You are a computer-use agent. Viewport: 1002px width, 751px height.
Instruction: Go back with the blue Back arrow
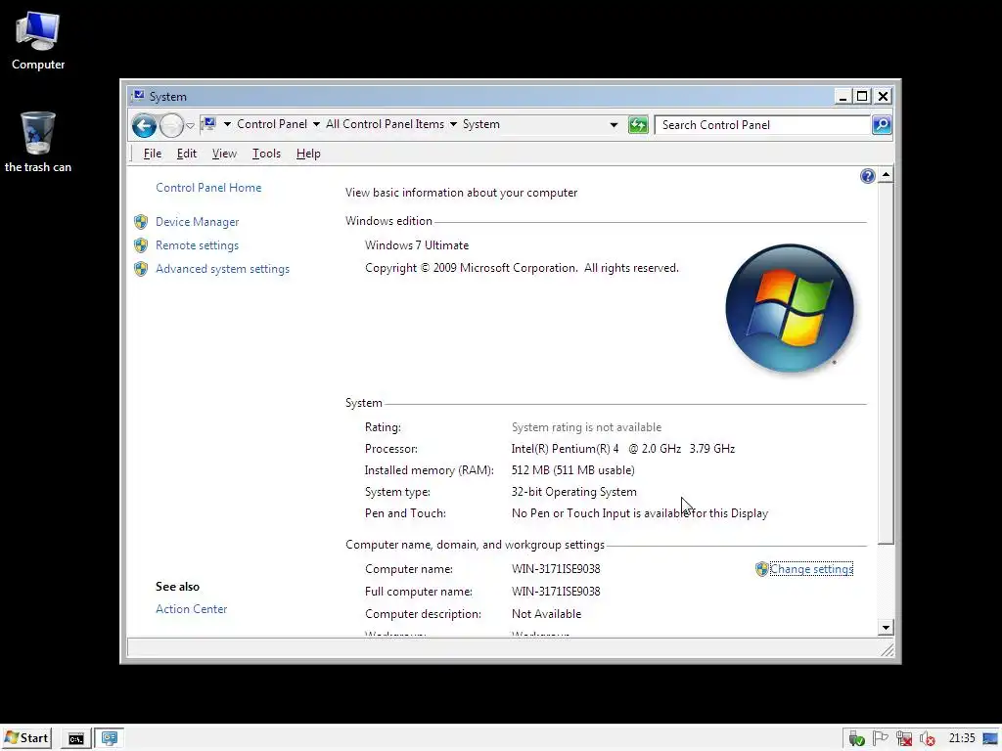pyautogui.click(x=145, y=125)
